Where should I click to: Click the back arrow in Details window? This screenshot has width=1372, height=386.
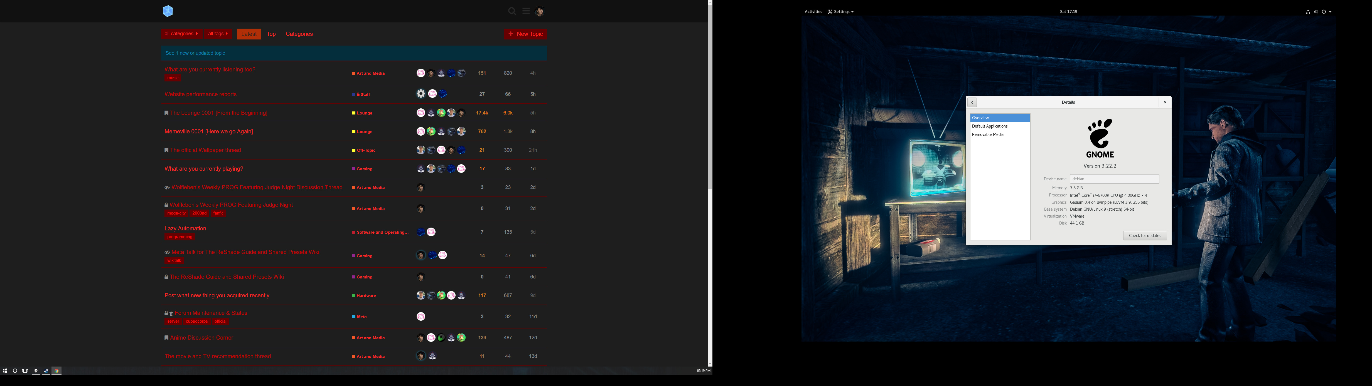click(x=972, y=103)
